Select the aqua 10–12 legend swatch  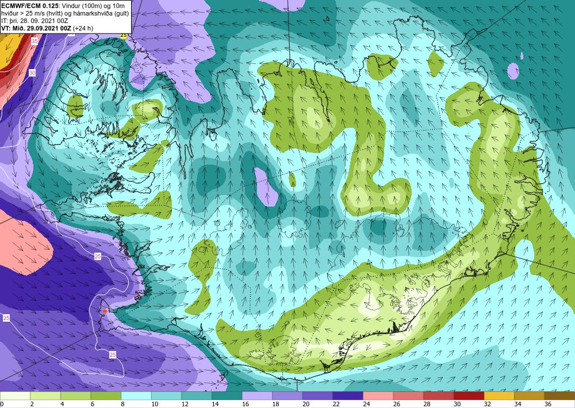(167, 396)
